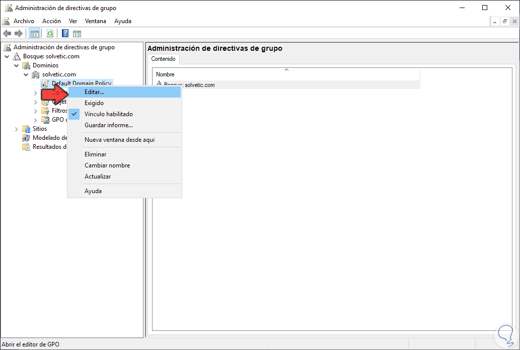520x350 pixels.
Task: Restore the inner MDI child window
Action: pos(505,22)
